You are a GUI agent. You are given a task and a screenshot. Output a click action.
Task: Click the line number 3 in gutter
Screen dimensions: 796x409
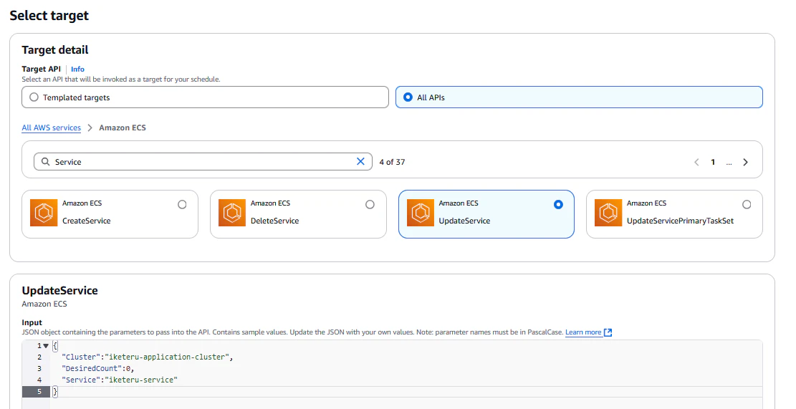(x=39, y=369)
